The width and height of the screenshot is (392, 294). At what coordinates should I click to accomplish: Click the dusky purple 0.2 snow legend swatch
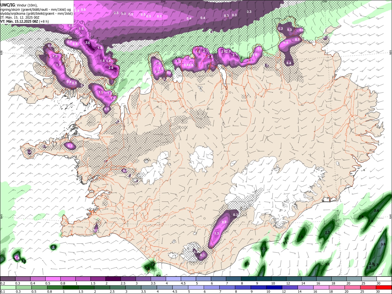8,279
